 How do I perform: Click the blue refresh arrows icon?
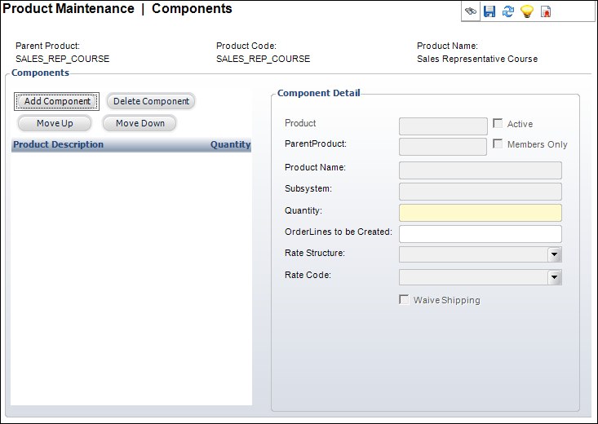click(508, 11)
